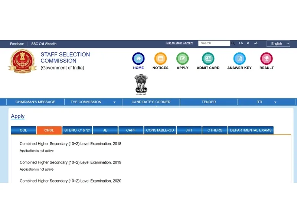Screen dimensions: 297x223
Task: Select the CHSL tab
Action: pos(49,130)
